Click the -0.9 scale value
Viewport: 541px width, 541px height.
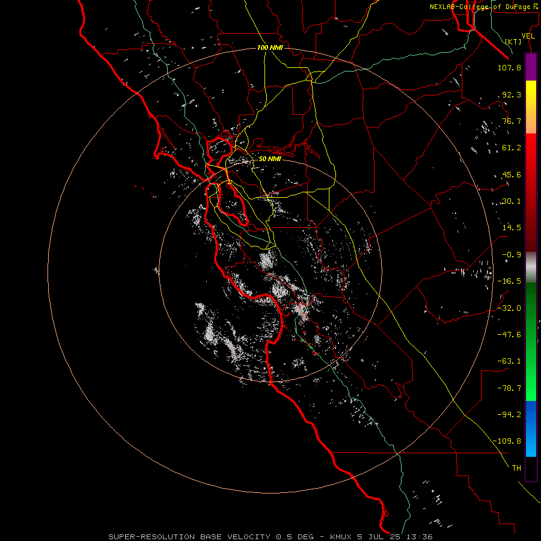tap(512, 255)
